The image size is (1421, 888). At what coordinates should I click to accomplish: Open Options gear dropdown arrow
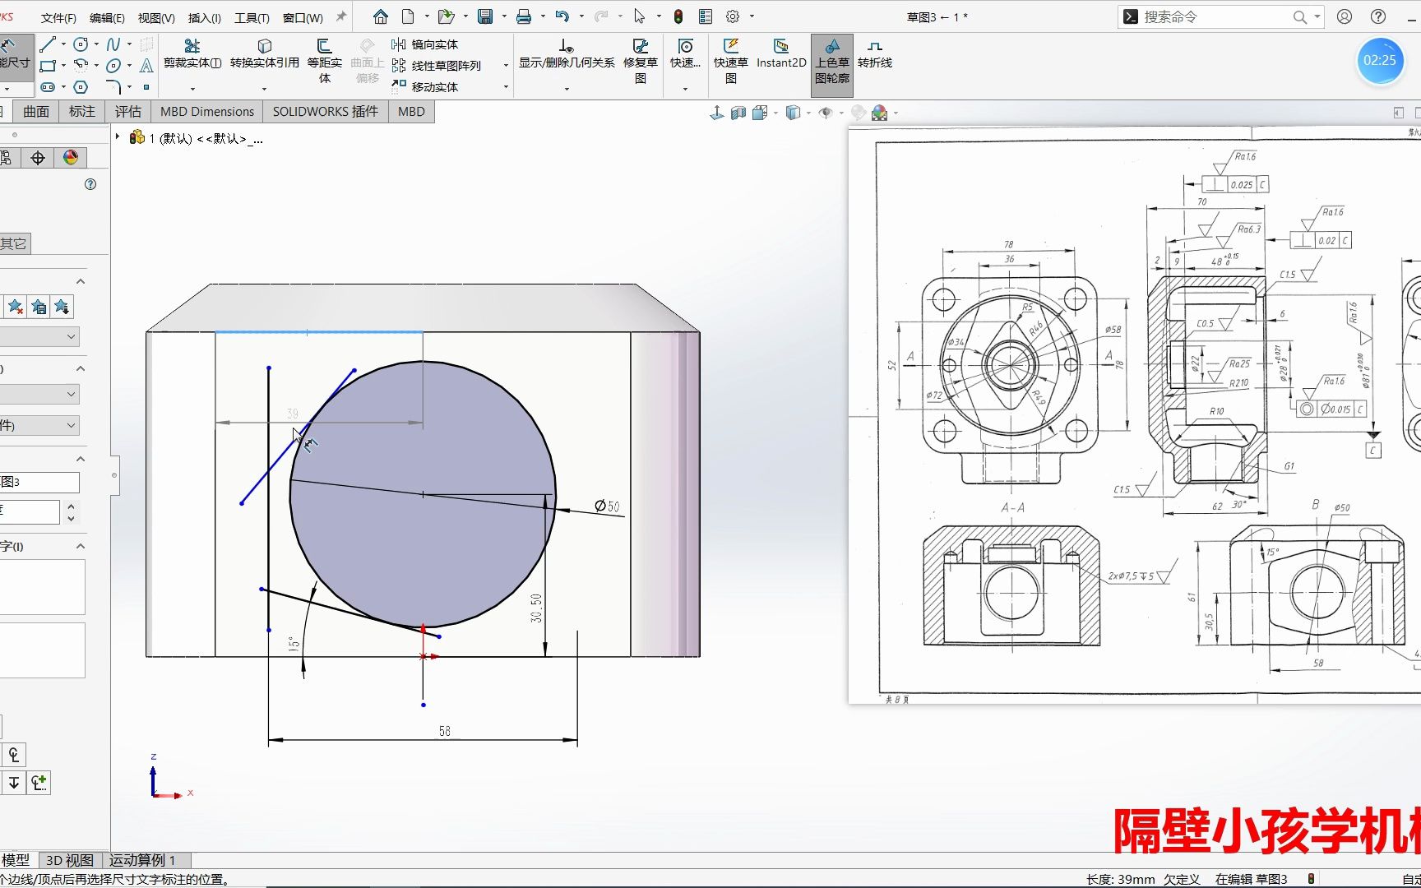[752, 16]
